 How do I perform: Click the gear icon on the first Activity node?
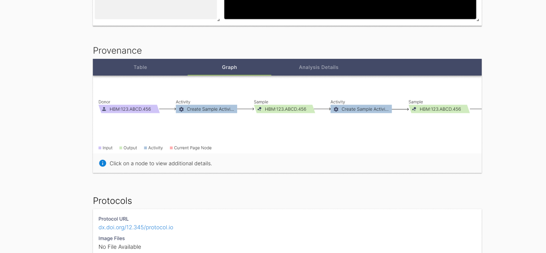(x=181, y=109)
